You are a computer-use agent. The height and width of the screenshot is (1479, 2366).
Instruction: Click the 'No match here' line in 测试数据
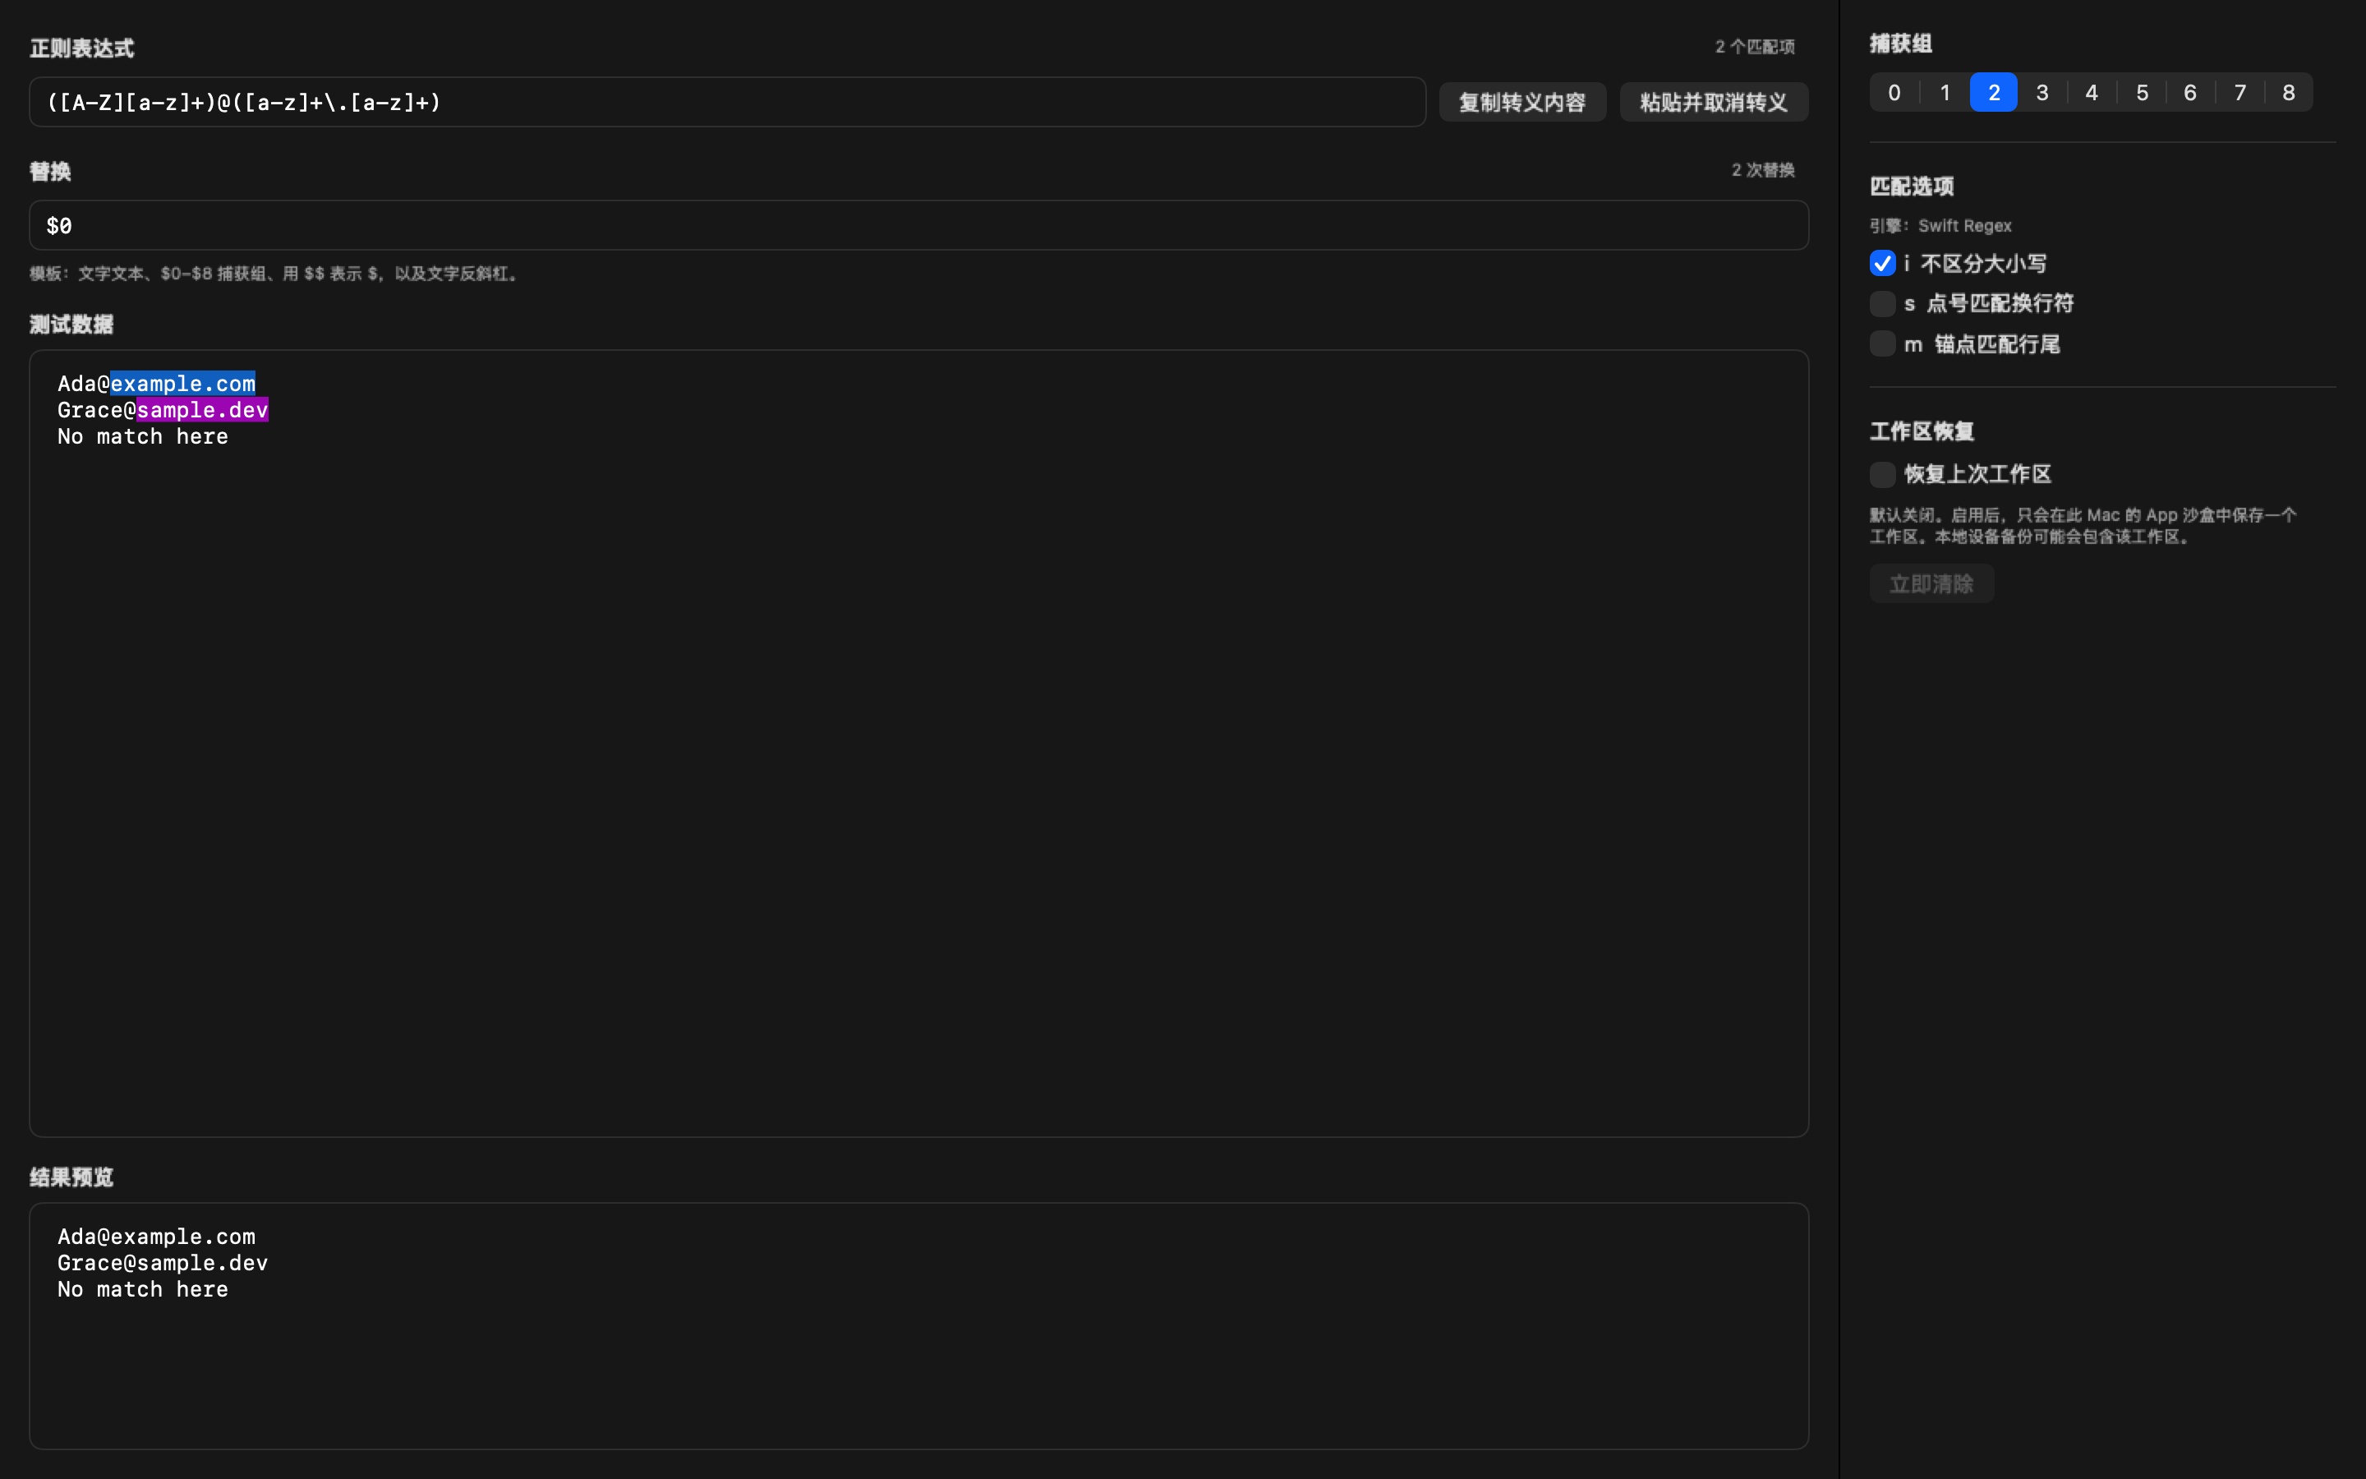pyautogui.click(x=143, y=436)
